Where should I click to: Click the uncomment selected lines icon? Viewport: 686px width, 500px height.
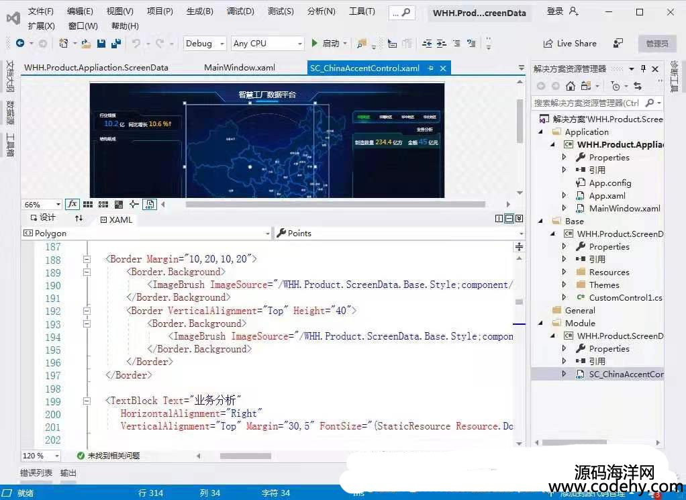[x=471, y=43]
